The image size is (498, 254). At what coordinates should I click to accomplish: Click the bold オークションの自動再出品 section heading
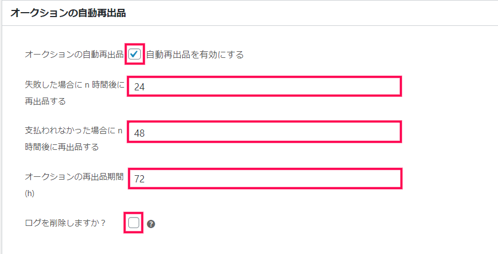[x=68, y=13]
